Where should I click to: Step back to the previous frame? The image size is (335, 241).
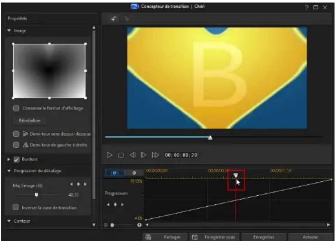point(132,155)
